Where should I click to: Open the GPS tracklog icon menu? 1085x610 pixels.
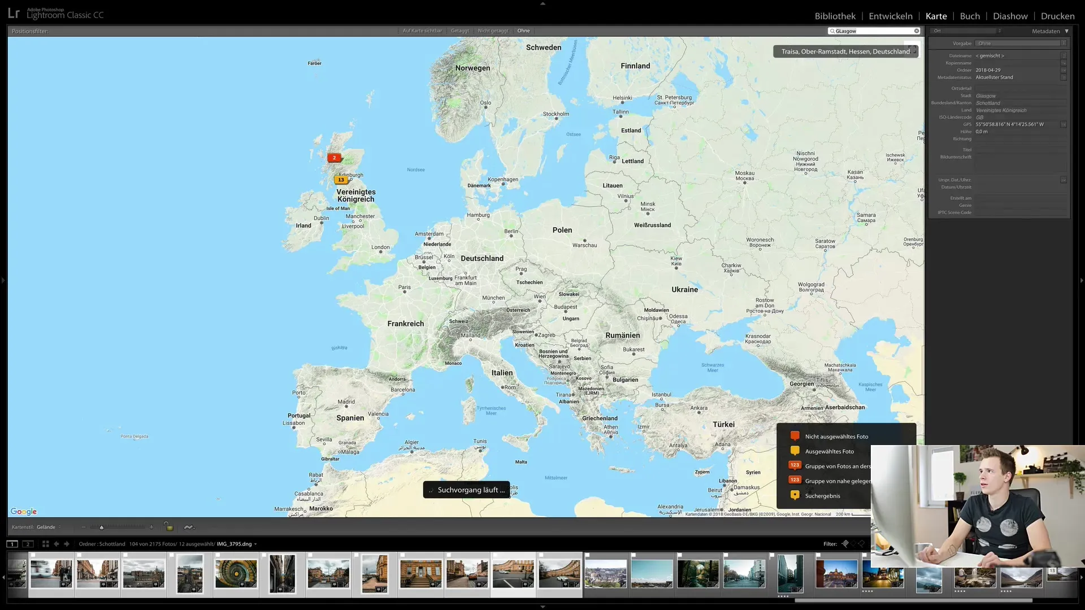[x=189, y=527]
